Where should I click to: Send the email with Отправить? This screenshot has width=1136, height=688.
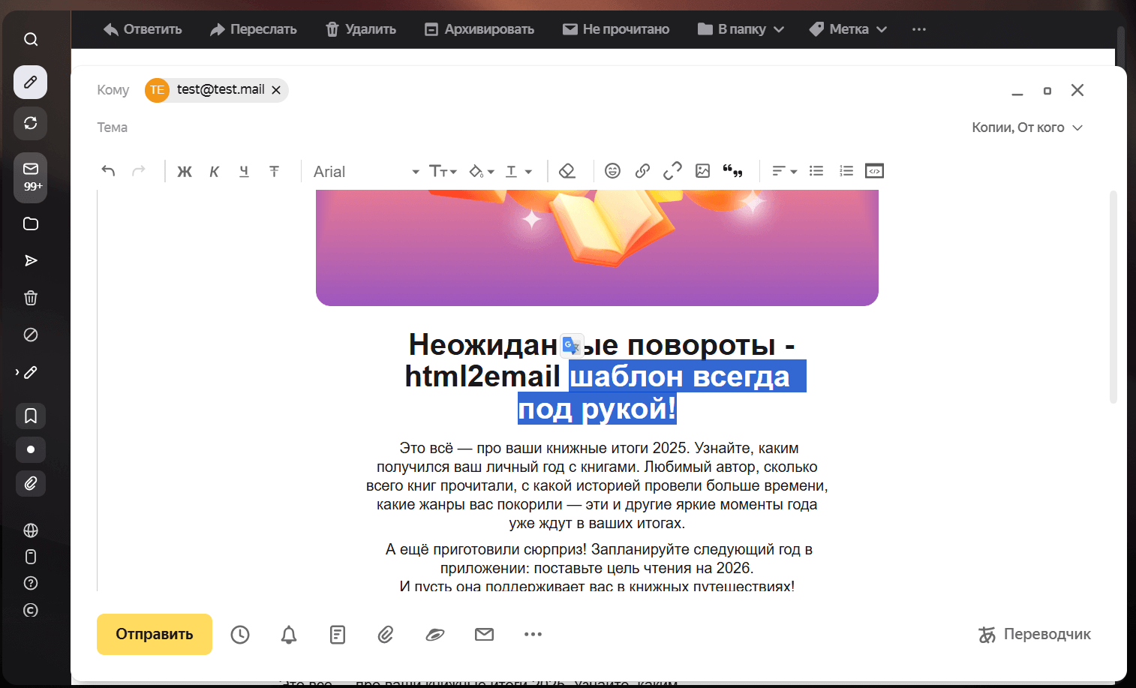pos(154,634)
